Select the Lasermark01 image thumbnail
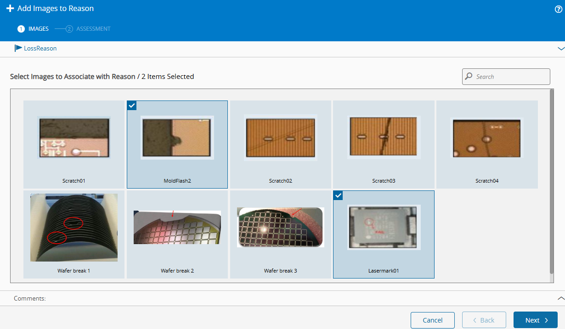 pyautogui.click(x=384, y=228)
